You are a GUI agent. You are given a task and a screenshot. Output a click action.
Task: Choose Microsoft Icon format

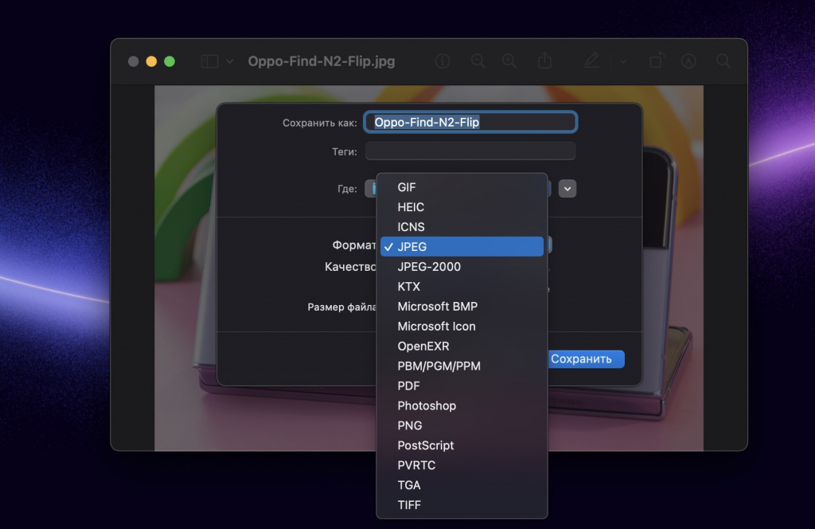tap(462, 326)
